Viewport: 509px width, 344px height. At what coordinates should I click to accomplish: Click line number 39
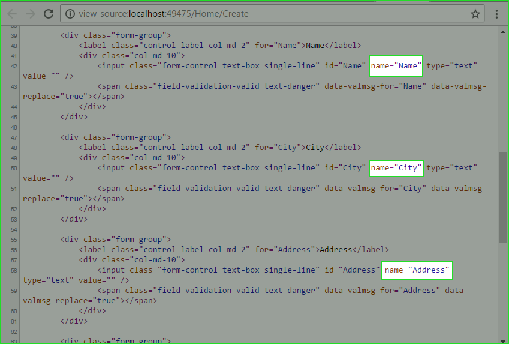[14, 36]
